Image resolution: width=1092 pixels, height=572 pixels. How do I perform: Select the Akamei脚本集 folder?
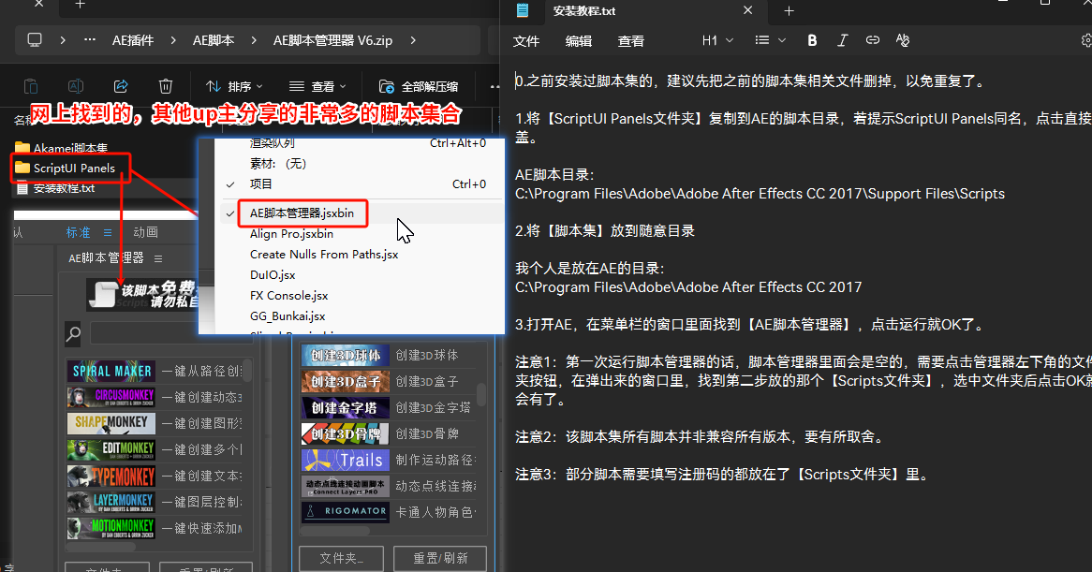click(62, 148)
